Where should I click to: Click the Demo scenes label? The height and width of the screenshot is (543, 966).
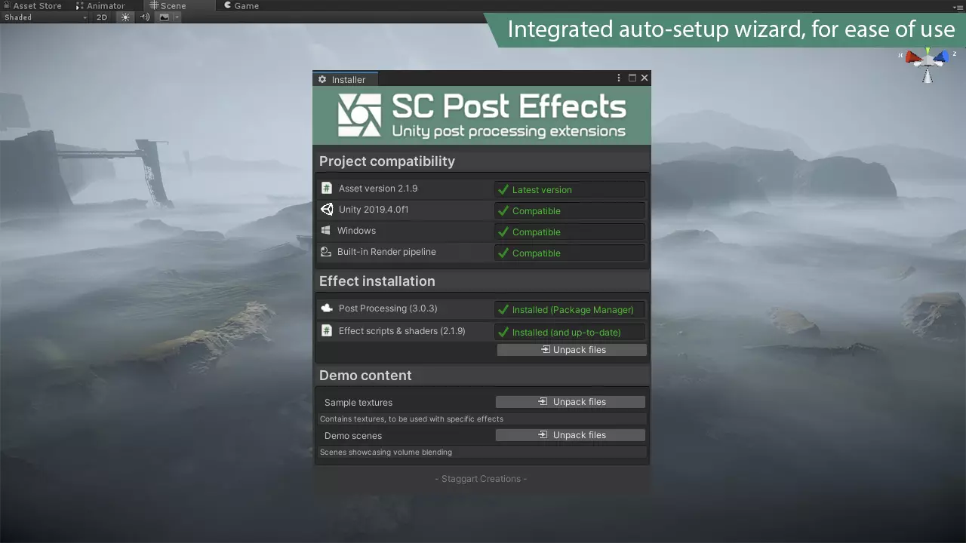coord(353,436)
